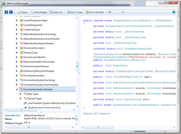Click the FormsAuthentication class icon
Screen dimensions: 181x134
pyautogui.click(x=21, y=76)
